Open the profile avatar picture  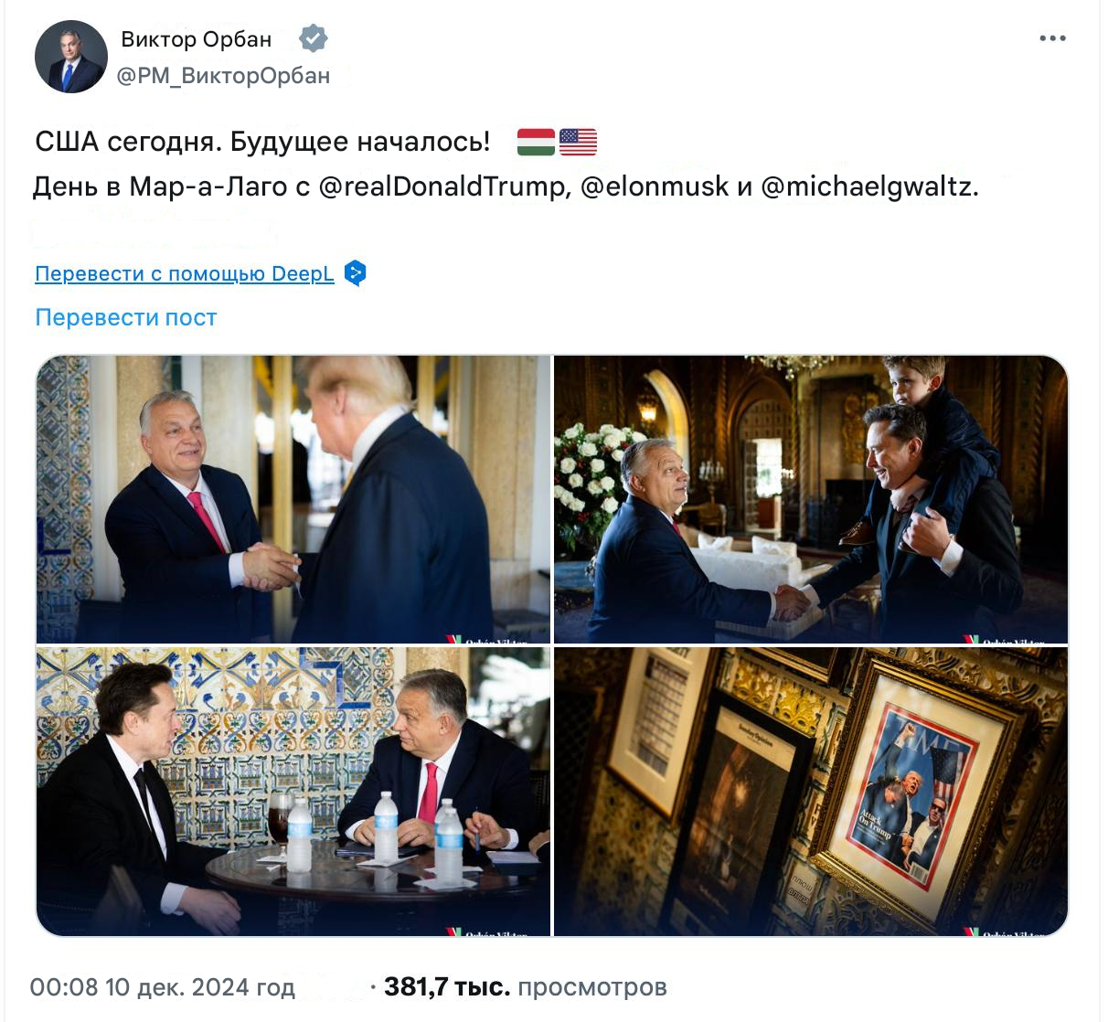click(x=71, y=57)
